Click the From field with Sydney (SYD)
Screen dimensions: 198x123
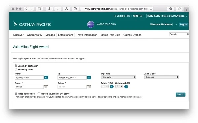click(29, 77)
